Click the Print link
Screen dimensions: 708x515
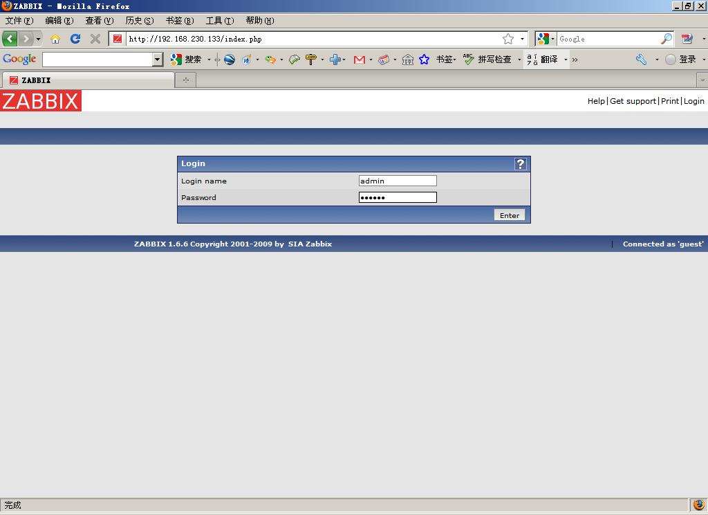(670, 101)
